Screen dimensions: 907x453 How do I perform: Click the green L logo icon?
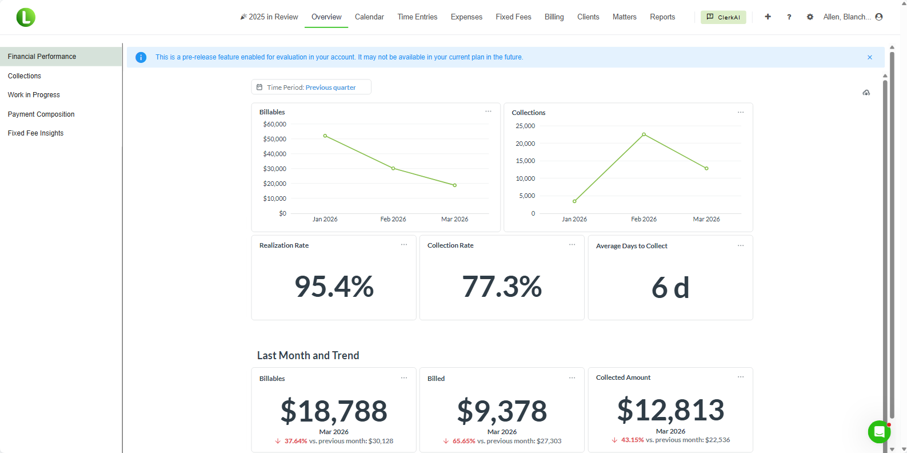26,17
